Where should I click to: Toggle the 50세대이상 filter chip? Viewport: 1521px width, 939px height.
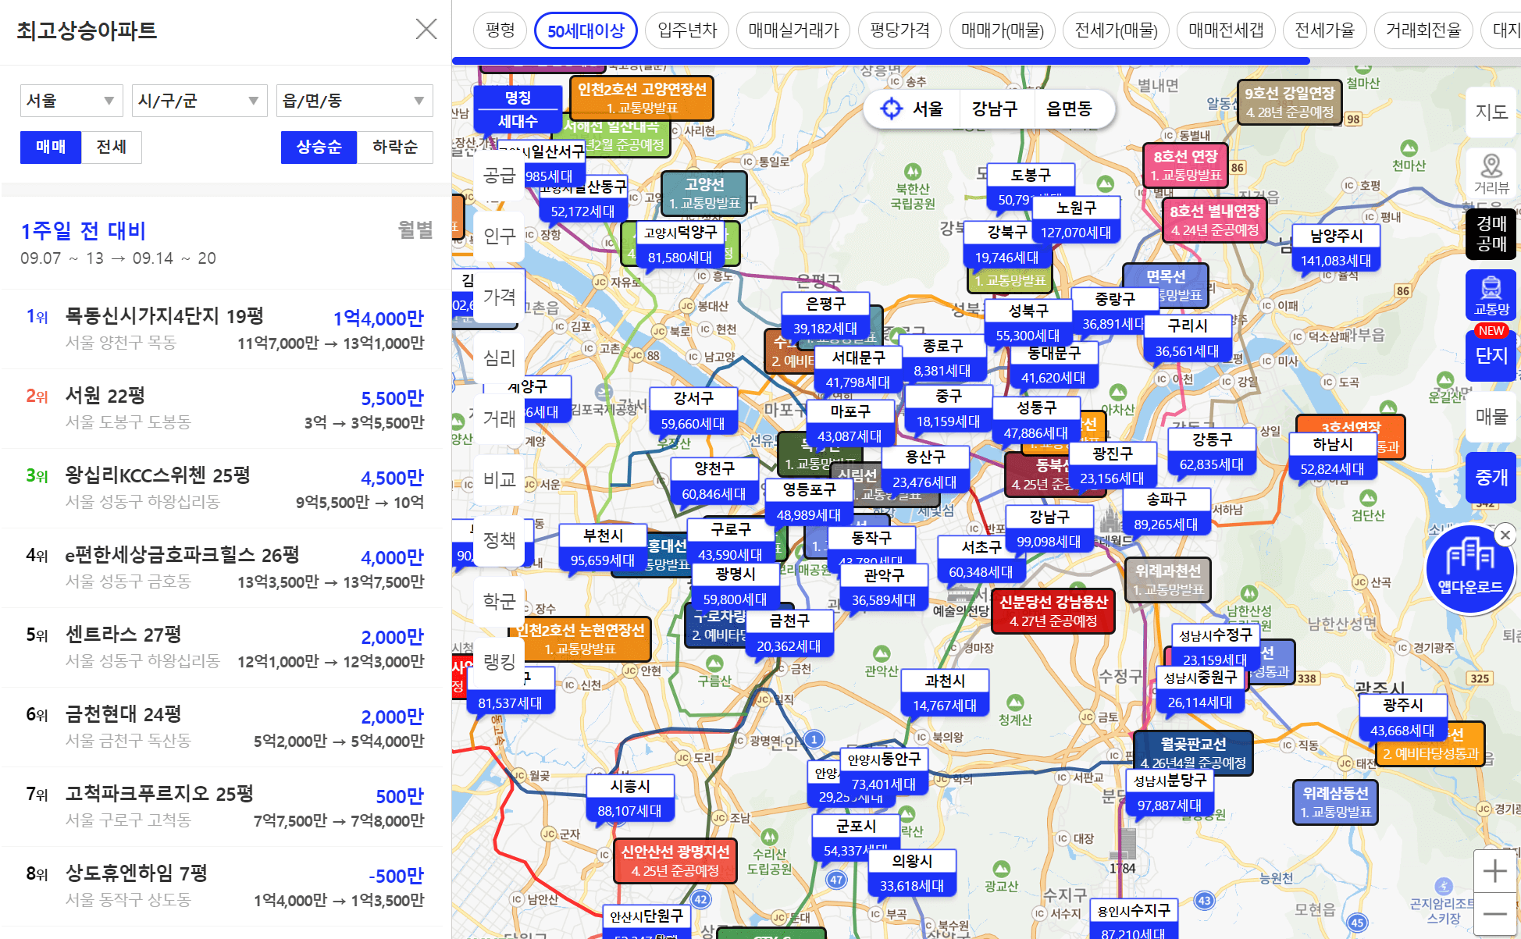[586, 31]
